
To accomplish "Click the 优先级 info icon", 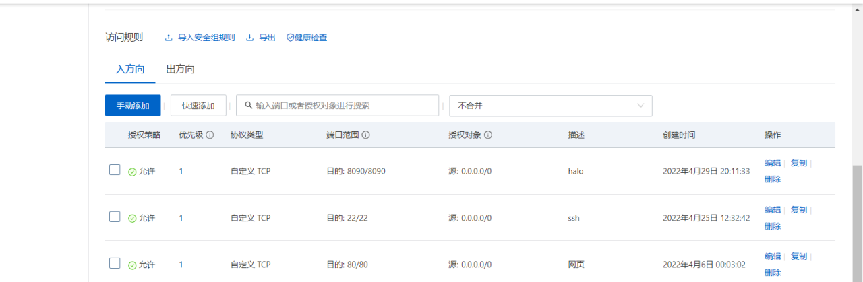I will (210, 135).
